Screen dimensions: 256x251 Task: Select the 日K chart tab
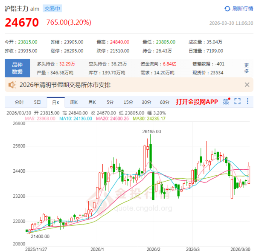pos(55,103)
